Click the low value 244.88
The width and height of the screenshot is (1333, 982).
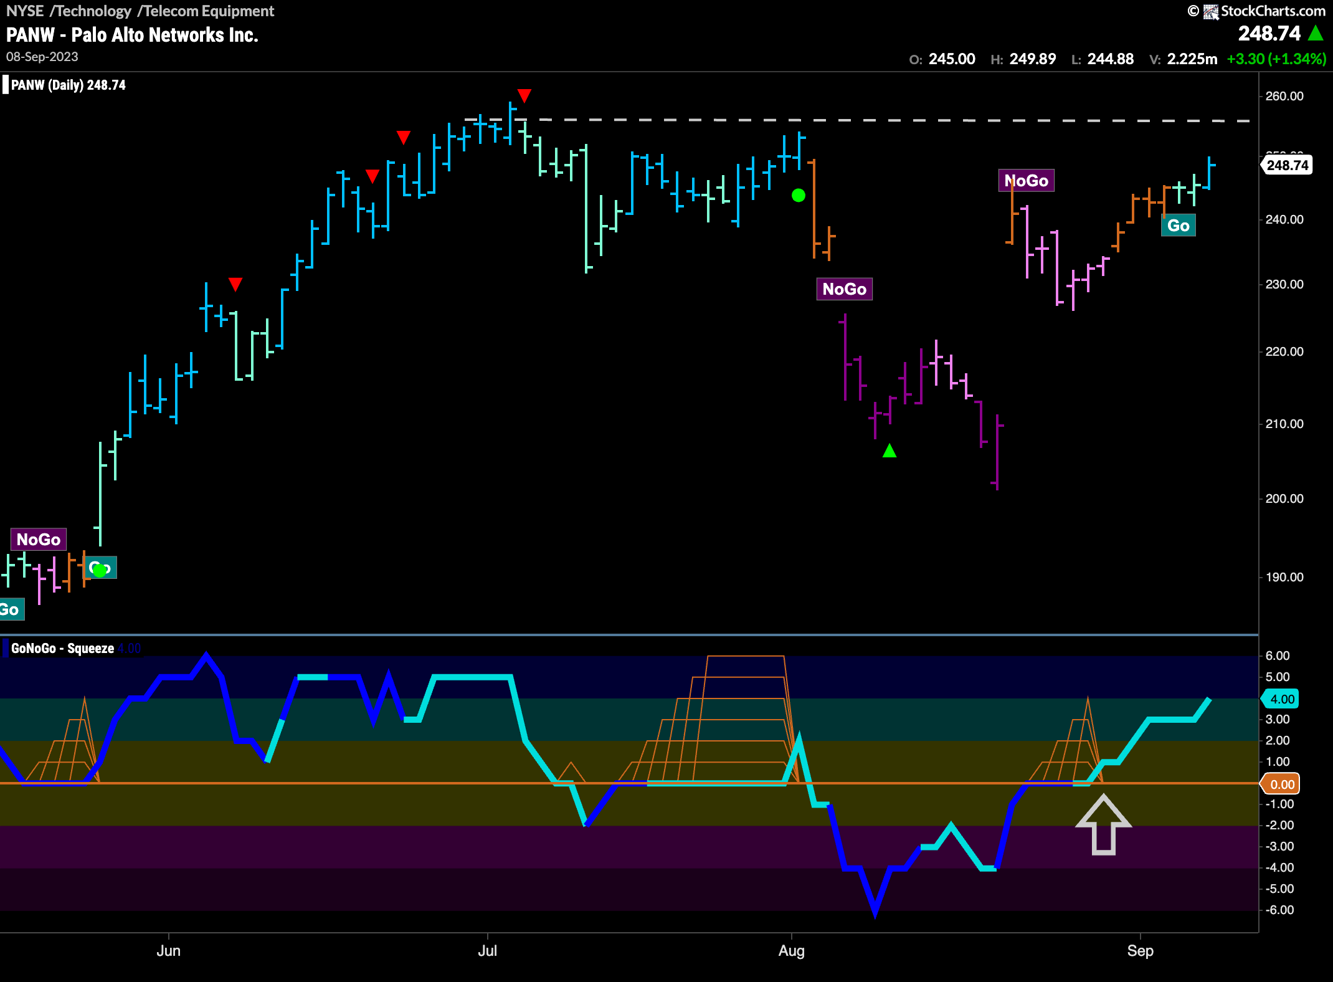pyautogui.click(x=1111, y=59)
